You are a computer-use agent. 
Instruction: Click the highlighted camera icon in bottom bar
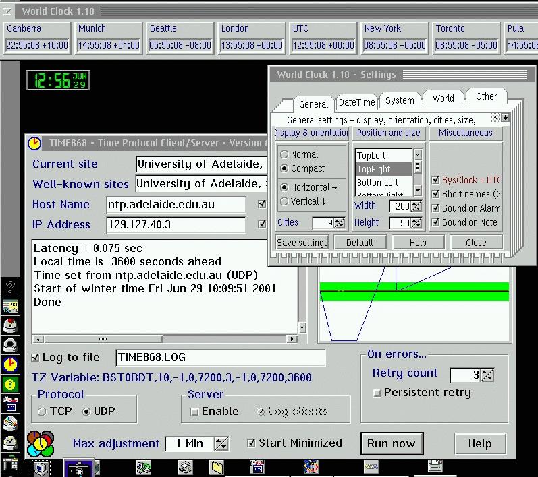[x=79, y=468]
